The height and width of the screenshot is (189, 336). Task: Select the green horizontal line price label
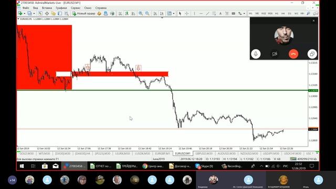click(313, 91)
